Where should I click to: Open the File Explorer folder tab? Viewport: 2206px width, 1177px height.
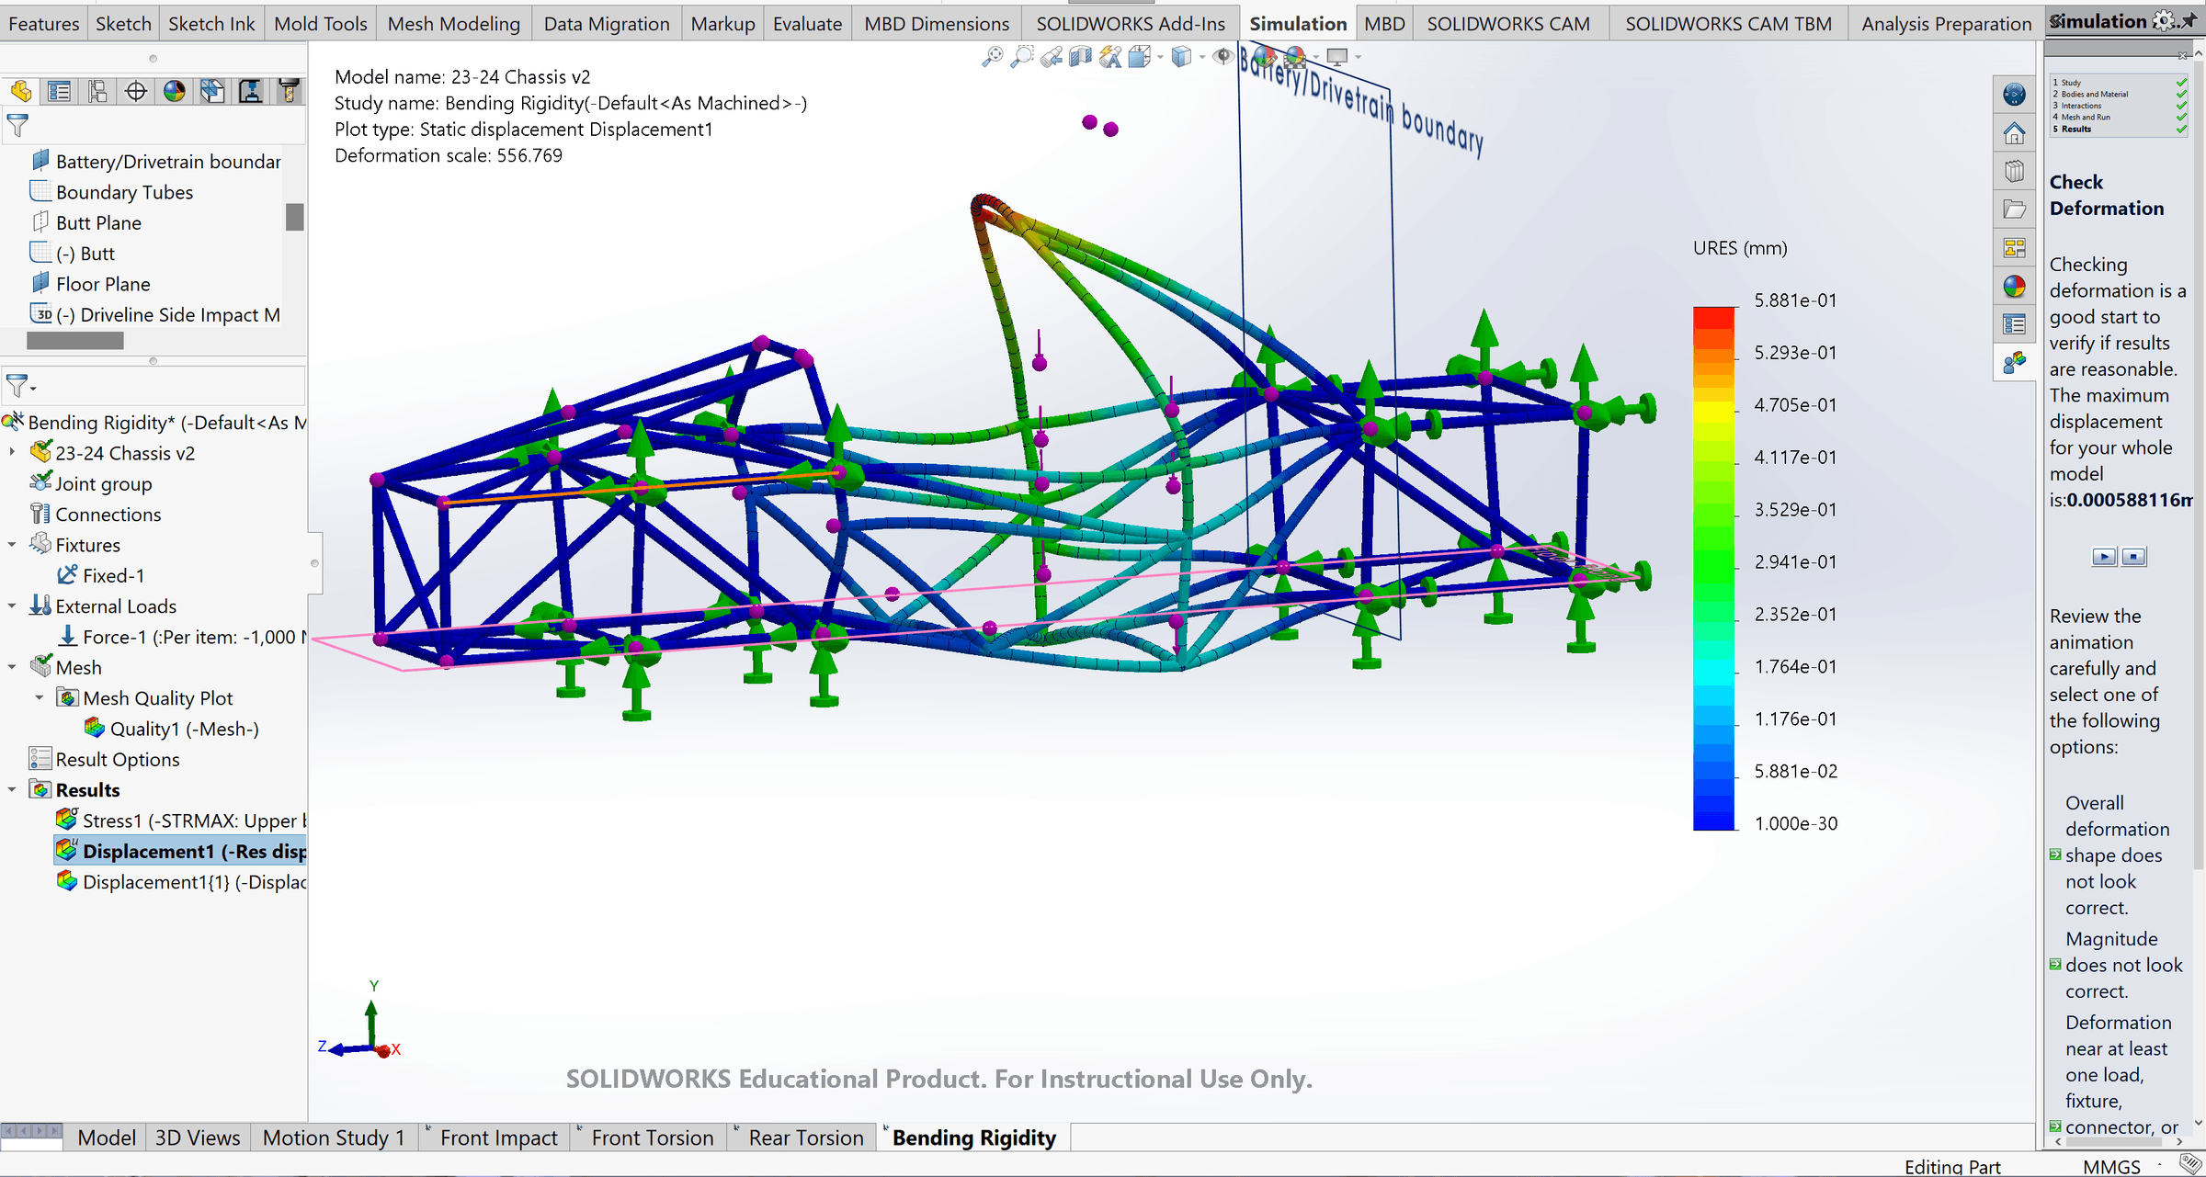coord(2014,210)
